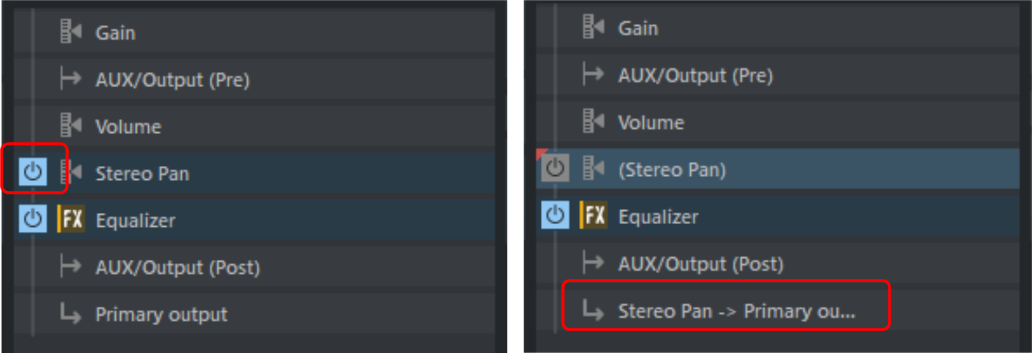Toggle Equalizer power button in left panel
This screenshot has width=1032, height=353.
click(x=33, y=219)
